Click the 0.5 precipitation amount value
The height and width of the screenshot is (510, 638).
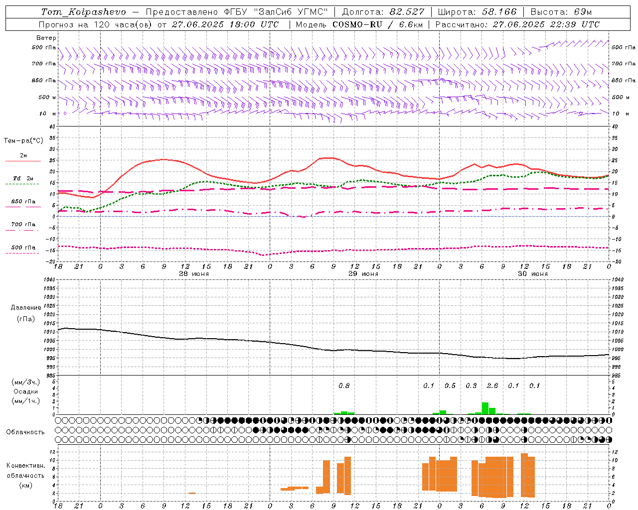click(450, 386)
